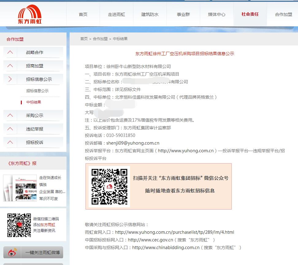Viewport: 298px width, 265px height.
Task: Expand the 招标投诉 chevron
Action: tap(10, 142)
